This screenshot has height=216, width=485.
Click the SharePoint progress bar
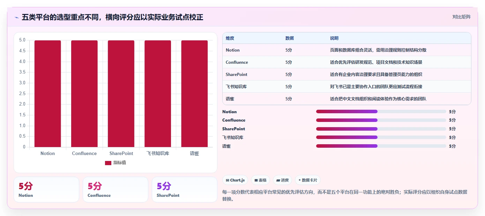[x=381, y=129]
